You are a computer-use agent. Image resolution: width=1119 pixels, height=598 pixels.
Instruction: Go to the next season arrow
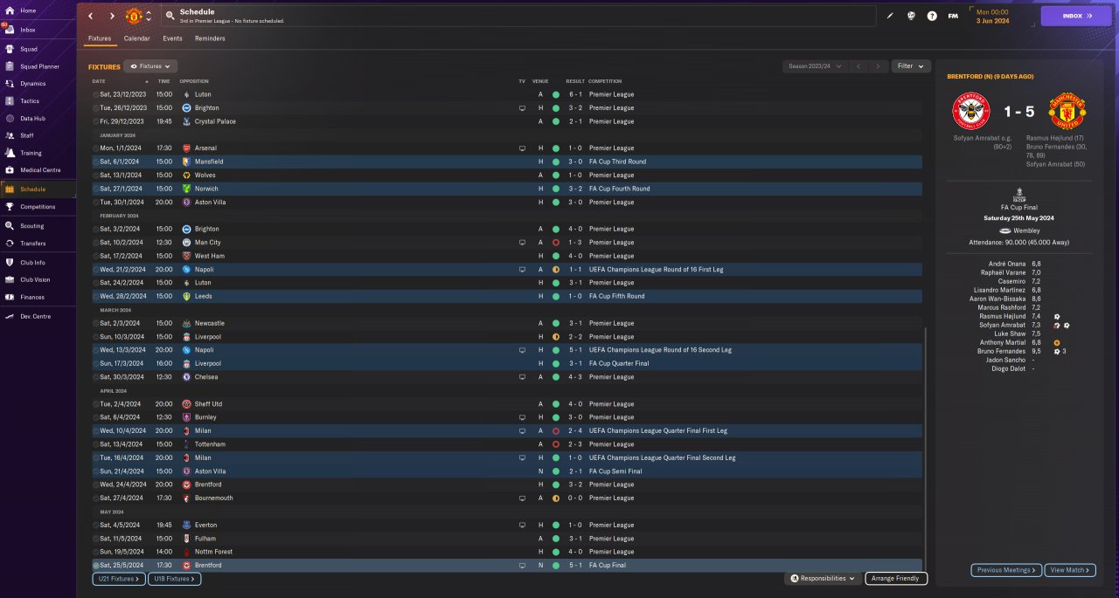point(878,66)
